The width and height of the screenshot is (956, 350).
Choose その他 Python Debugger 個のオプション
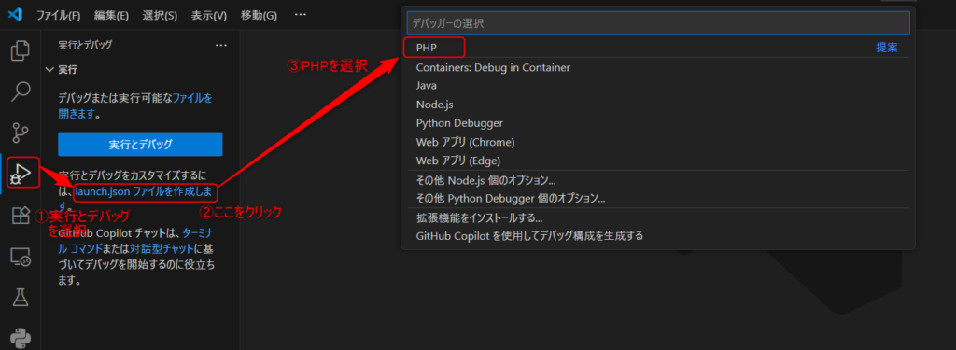pos(658,198)
